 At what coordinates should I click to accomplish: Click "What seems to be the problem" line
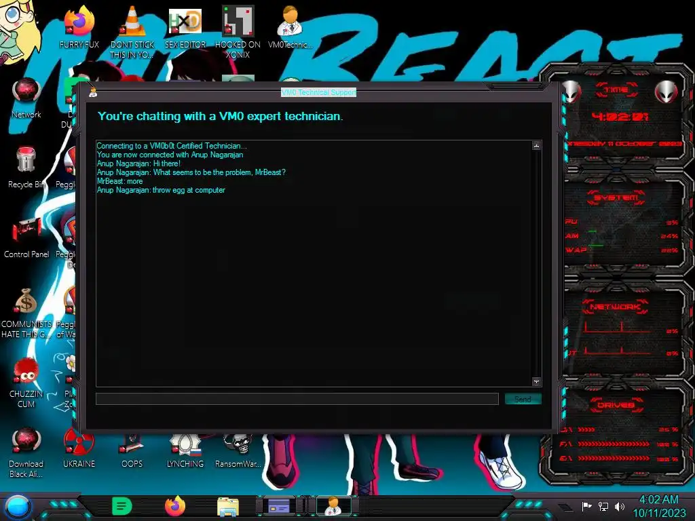[x=191, y=172]
